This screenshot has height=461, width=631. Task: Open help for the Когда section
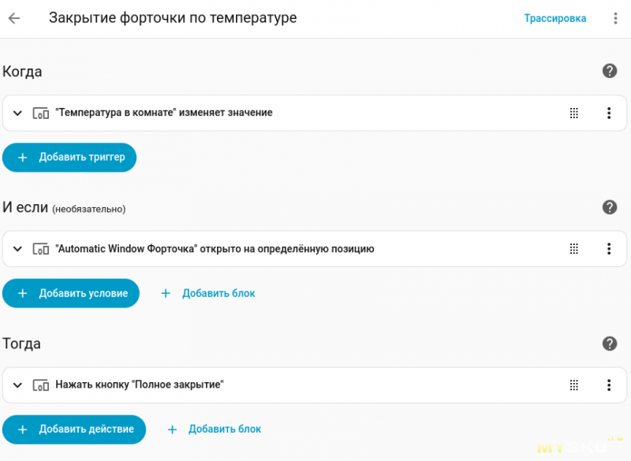[609, 71]
